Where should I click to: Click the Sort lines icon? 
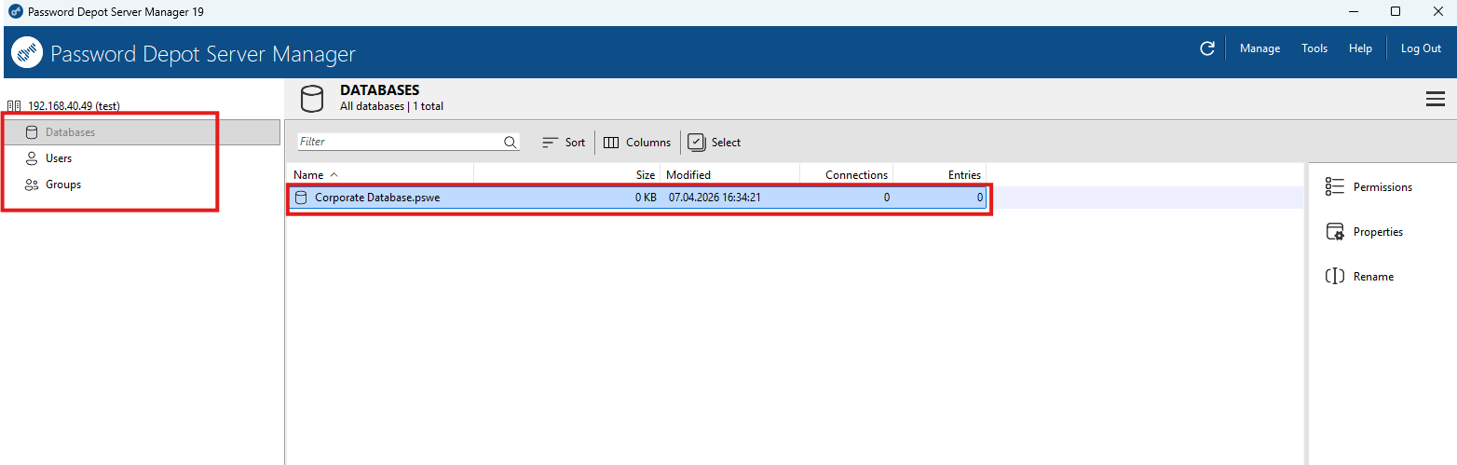pyautogui.click(x=550, y=143)
